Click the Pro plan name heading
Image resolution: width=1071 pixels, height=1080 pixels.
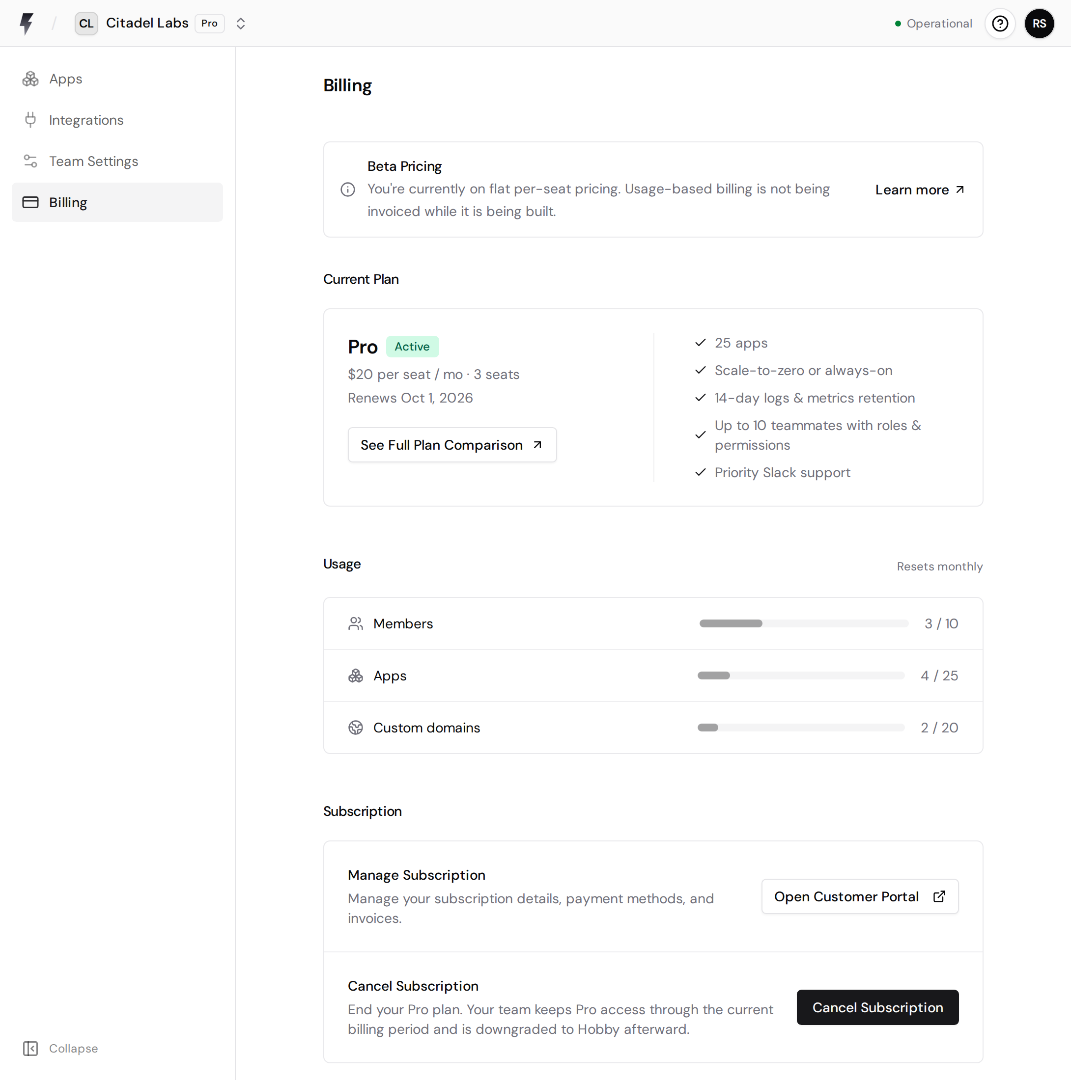[x=363, y=347]
